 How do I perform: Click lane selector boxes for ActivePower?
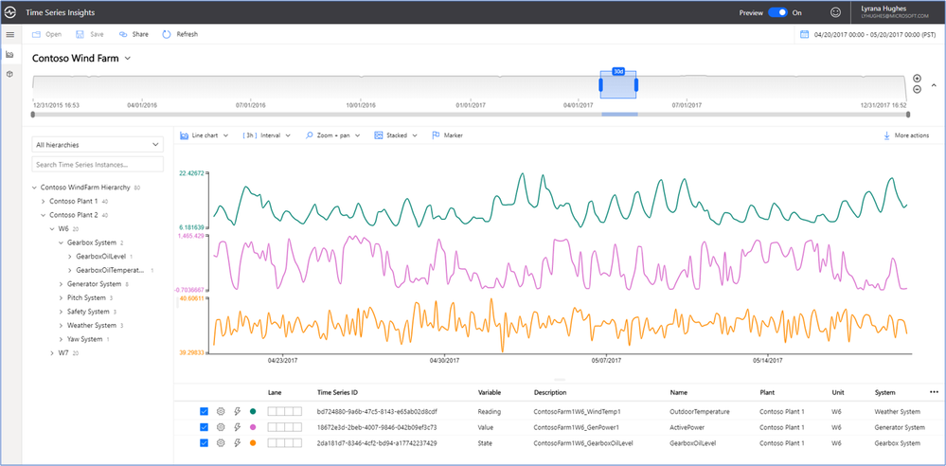click(x=284, y=427)
